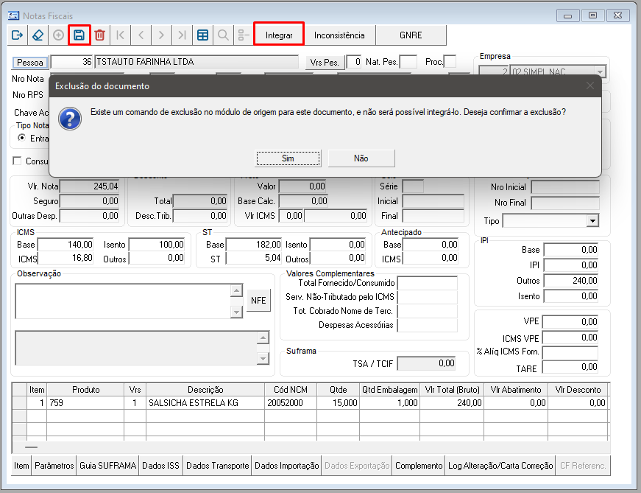641x493 pixels.
Task: Click the Vlr. Nota field 245,04
Action: tap(90, 186)
